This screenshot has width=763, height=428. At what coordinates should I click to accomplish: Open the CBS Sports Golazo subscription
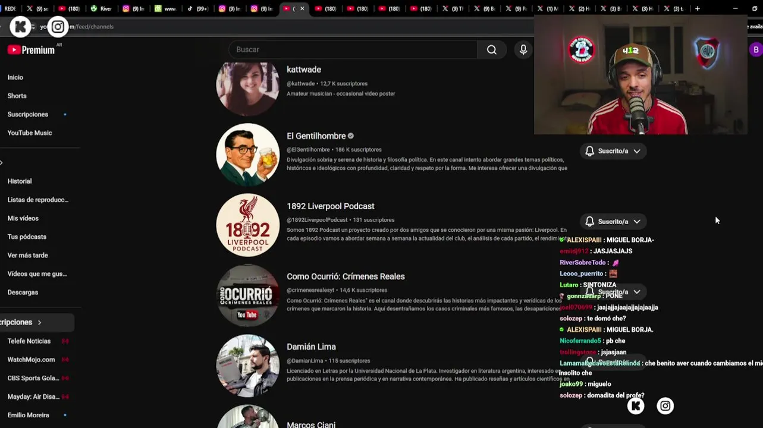pyautogui.click(x=33, y=378)
